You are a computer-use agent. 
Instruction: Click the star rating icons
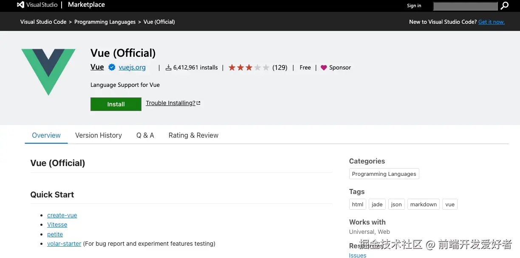(249, 67)
